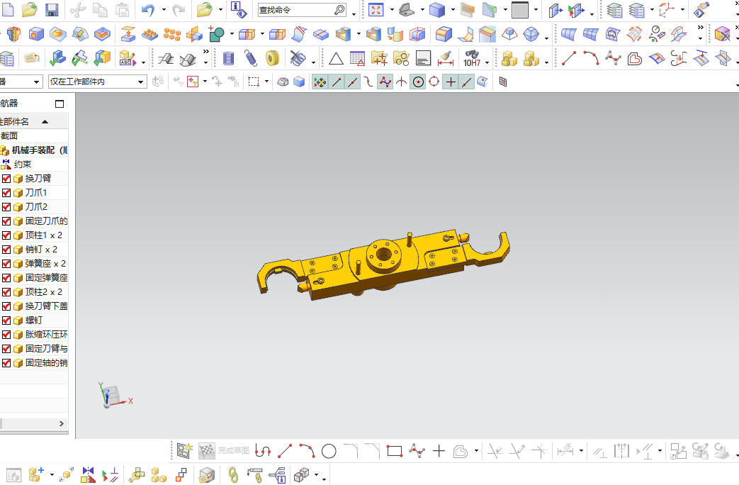Click the Profile curve sketch tool
This screenshot has width=739, height=485.
(263, 451)
